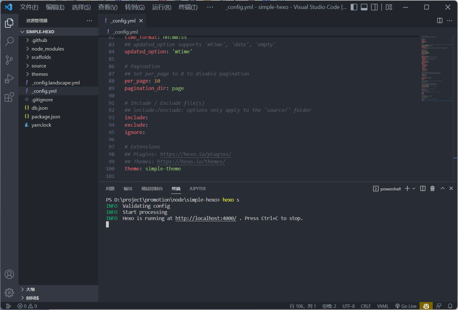Expand the node_modules folder
Screen dimensions: 458x310
47,49
